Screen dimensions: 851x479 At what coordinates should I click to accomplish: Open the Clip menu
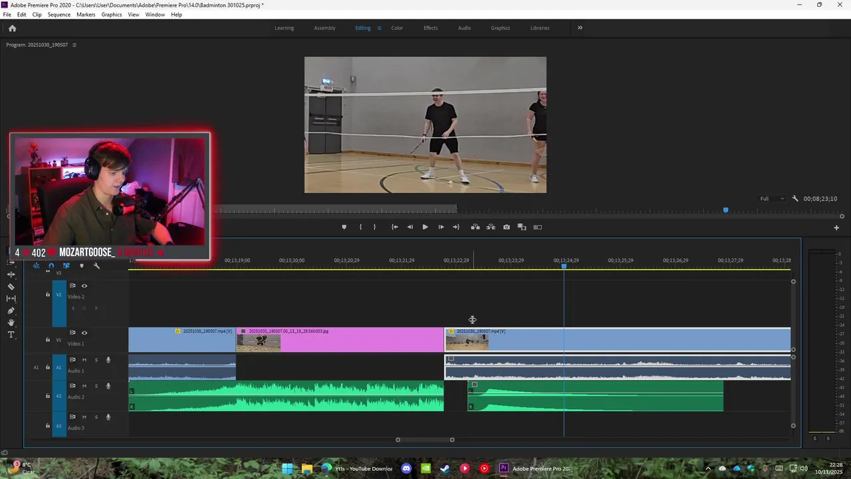tap(37, 15)
